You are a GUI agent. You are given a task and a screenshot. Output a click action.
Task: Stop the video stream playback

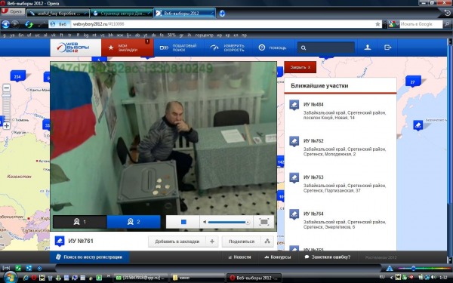click(x=183, y=222)
